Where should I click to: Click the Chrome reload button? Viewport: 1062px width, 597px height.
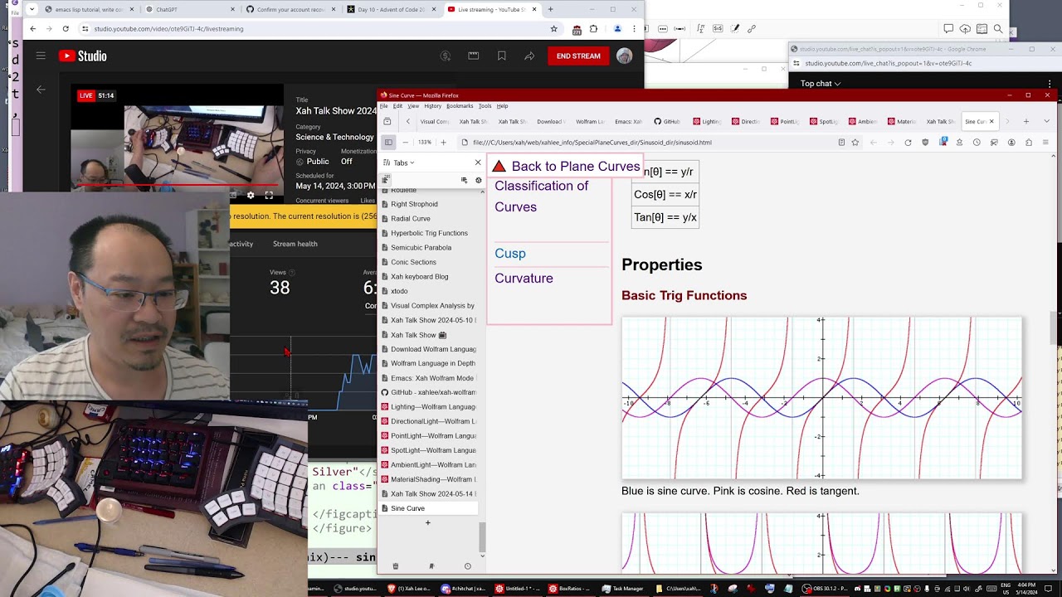66,28
